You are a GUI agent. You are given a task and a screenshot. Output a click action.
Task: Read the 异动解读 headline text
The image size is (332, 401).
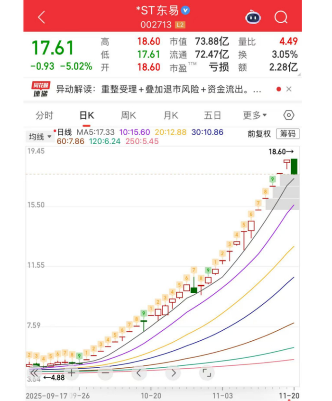158,89
